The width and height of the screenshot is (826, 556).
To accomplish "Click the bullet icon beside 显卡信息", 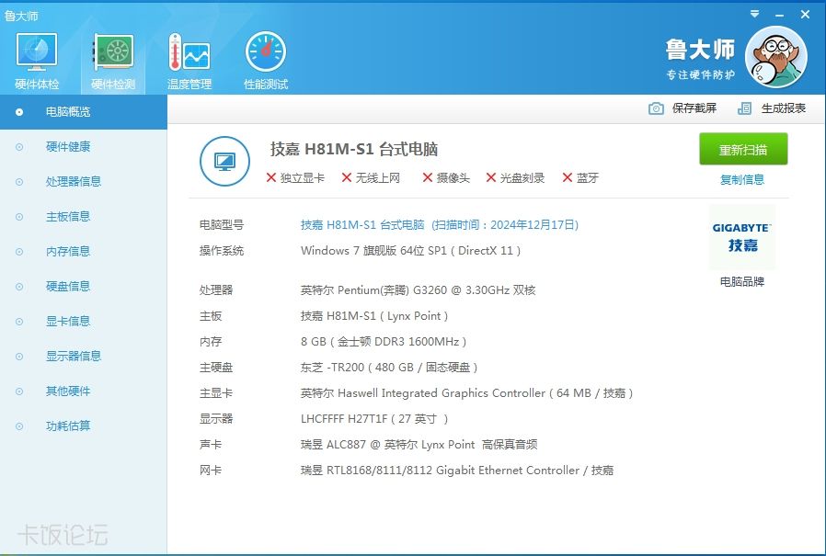I will pyautogui.click(x=19, y=322).
